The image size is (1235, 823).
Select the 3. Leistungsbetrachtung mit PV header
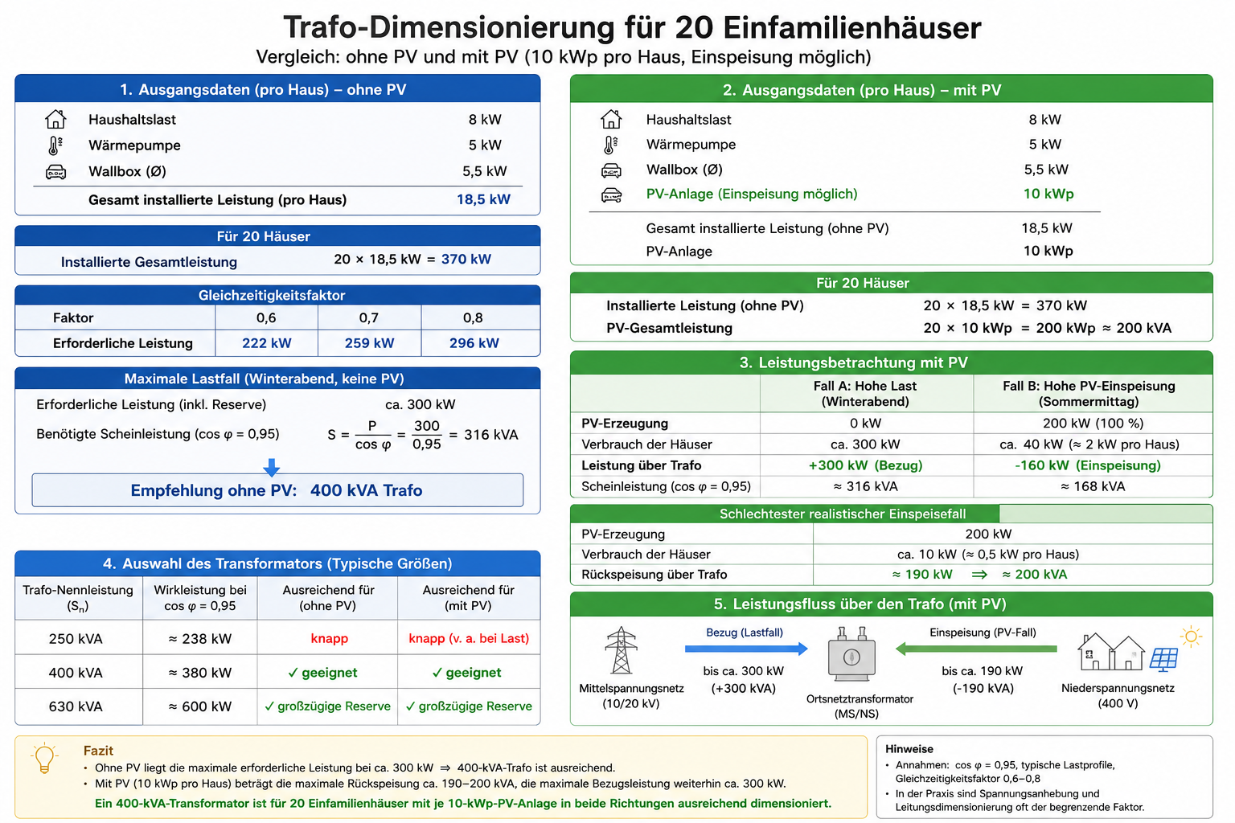(891, 362)
